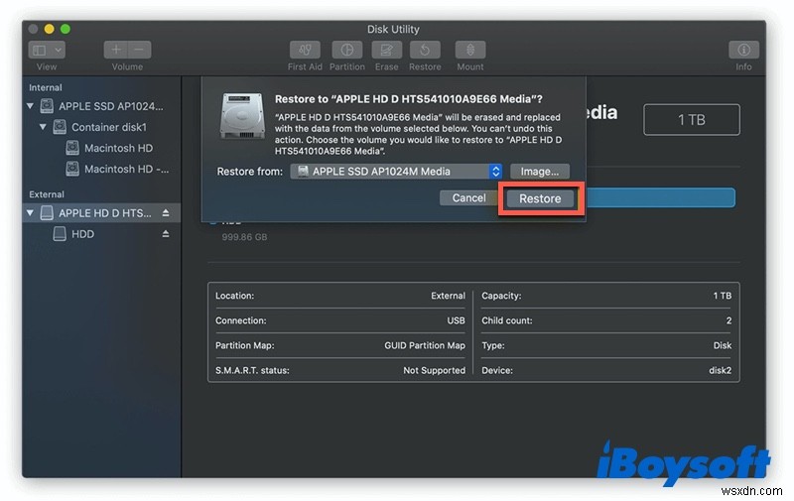Click the Connection: USB value
The height and width of the screenshot is (501, 794).
pos(456,320)
